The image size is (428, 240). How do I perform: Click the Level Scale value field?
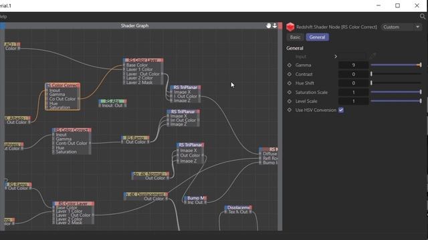[x=354, y=101]
